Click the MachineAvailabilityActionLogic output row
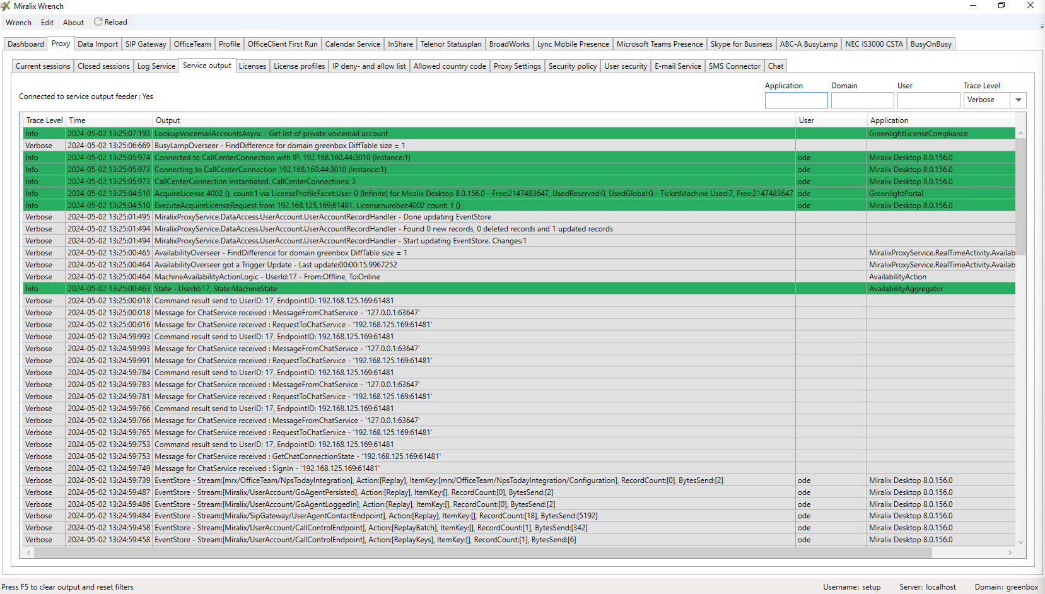Viewport: 1045px width, 594px height. 519,277
